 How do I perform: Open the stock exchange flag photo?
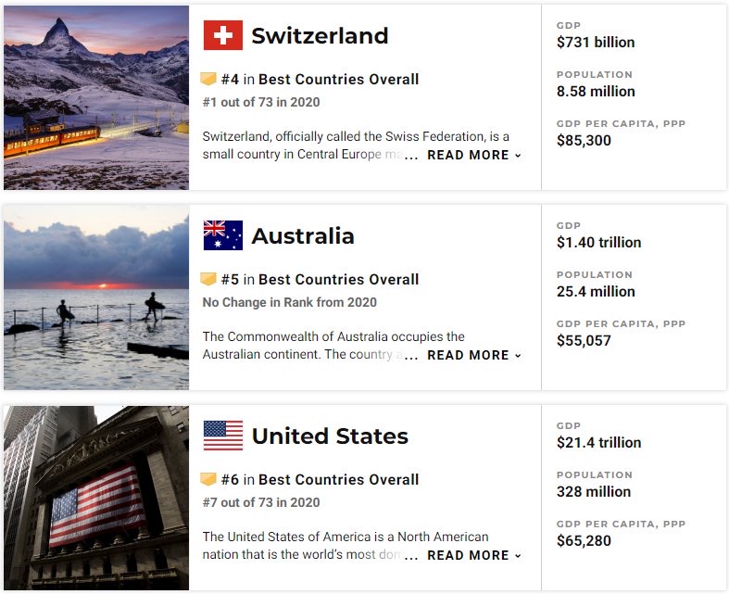(96, 498)
